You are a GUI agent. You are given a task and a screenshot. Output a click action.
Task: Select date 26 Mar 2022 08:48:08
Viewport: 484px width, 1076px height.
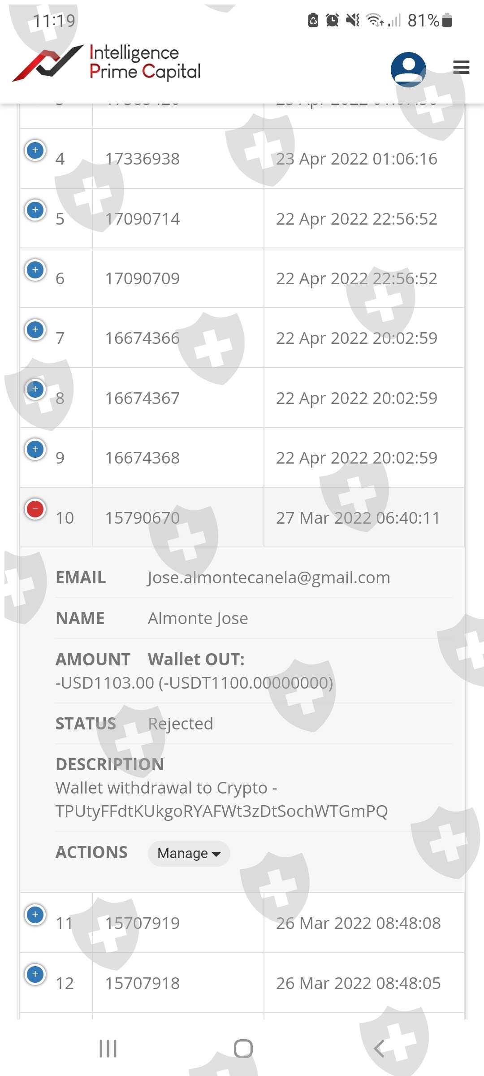[x=359, y=923]
